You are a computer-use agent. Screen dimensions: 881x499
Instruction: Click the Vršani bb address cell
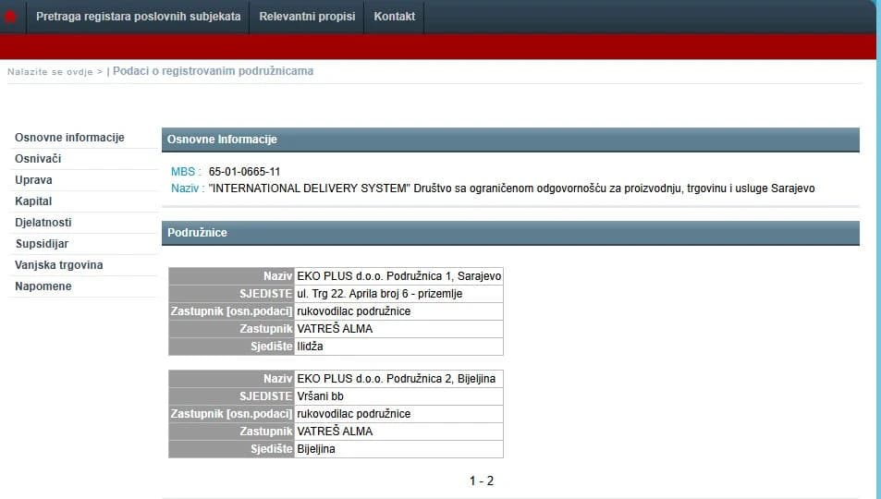pyautogui.click(x=399, y=396)
